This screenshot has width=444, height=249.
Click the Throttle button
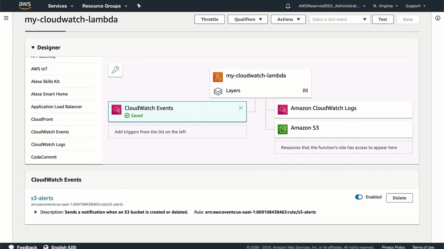[210, 19]
